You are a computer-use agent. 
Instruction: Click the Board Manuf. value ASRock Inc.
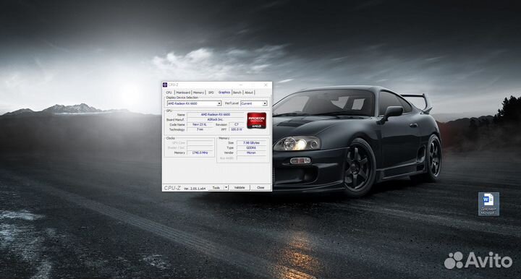point(216,119)
